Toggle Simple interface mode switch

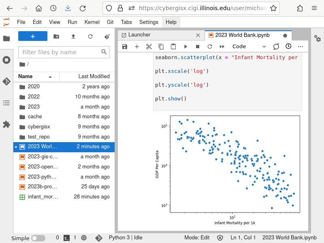coord(38,238)
